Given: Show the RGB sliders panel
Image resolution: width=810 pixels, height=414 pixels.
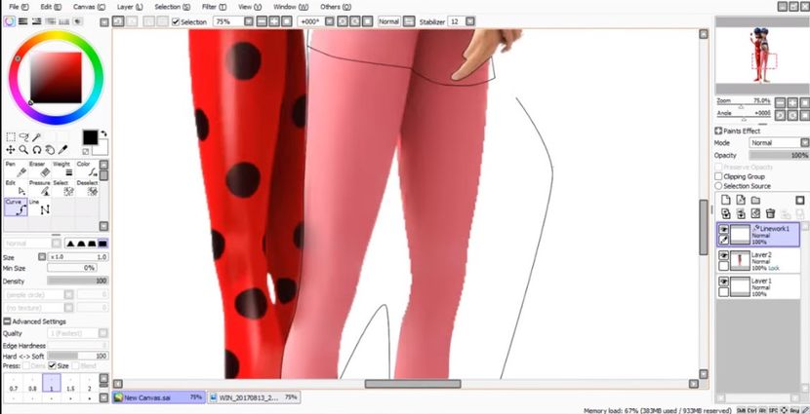Looking at the screenshot, I should coord(23,21).
